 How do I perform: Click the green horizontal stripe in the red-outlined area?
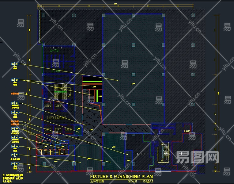point(92,82)
